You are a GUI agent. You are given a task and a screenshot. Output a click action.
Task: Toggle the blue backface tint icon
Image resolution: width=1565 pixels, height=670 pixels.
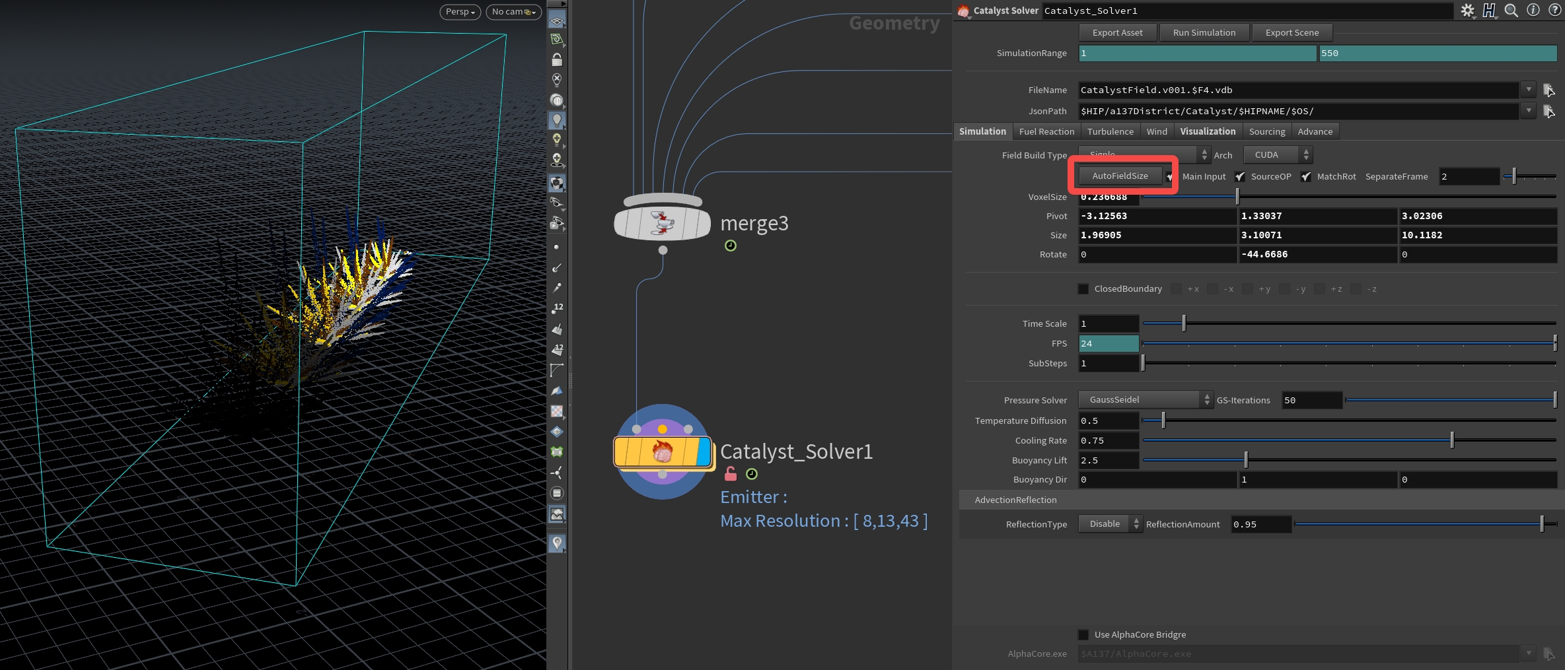tap(557, 391)
